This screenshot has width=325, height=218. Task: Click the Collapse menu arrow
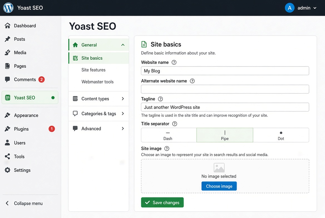click(x=7, y=203)
